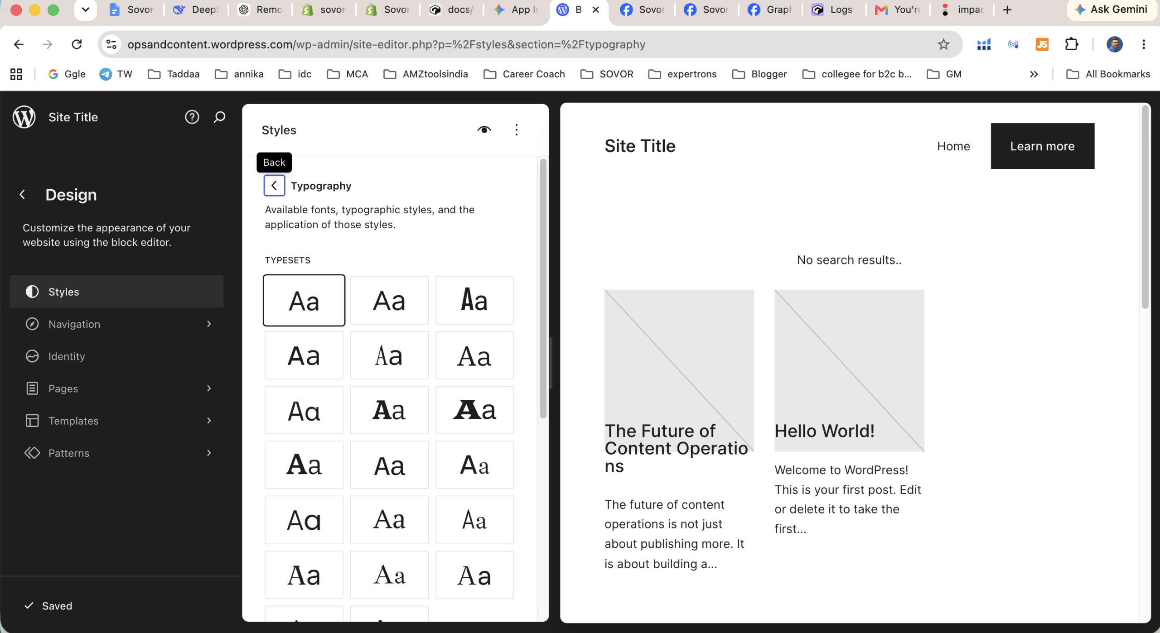Select the bold slab typeset in row three
This screenshot has width=1160, height=633.
click(x=389, y=410)
